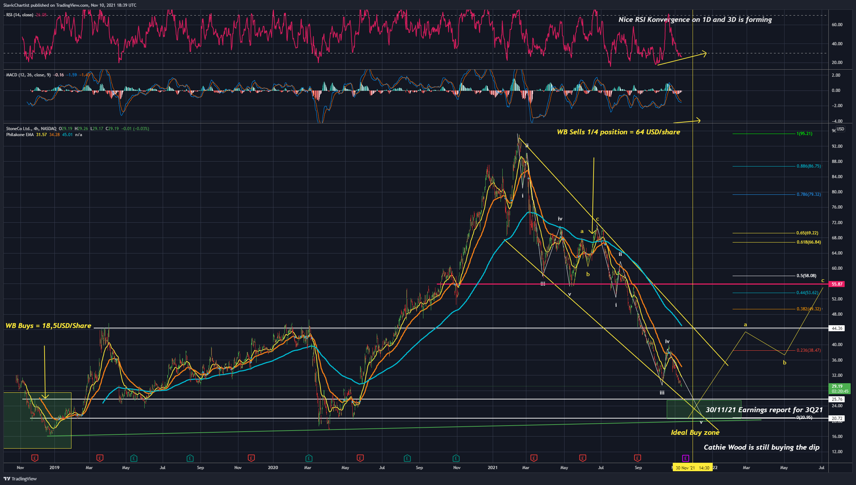The height and width of the screenshot is (485, 856).
Task: Click the green earnings marker in March 2020
Action: (309, 458)
